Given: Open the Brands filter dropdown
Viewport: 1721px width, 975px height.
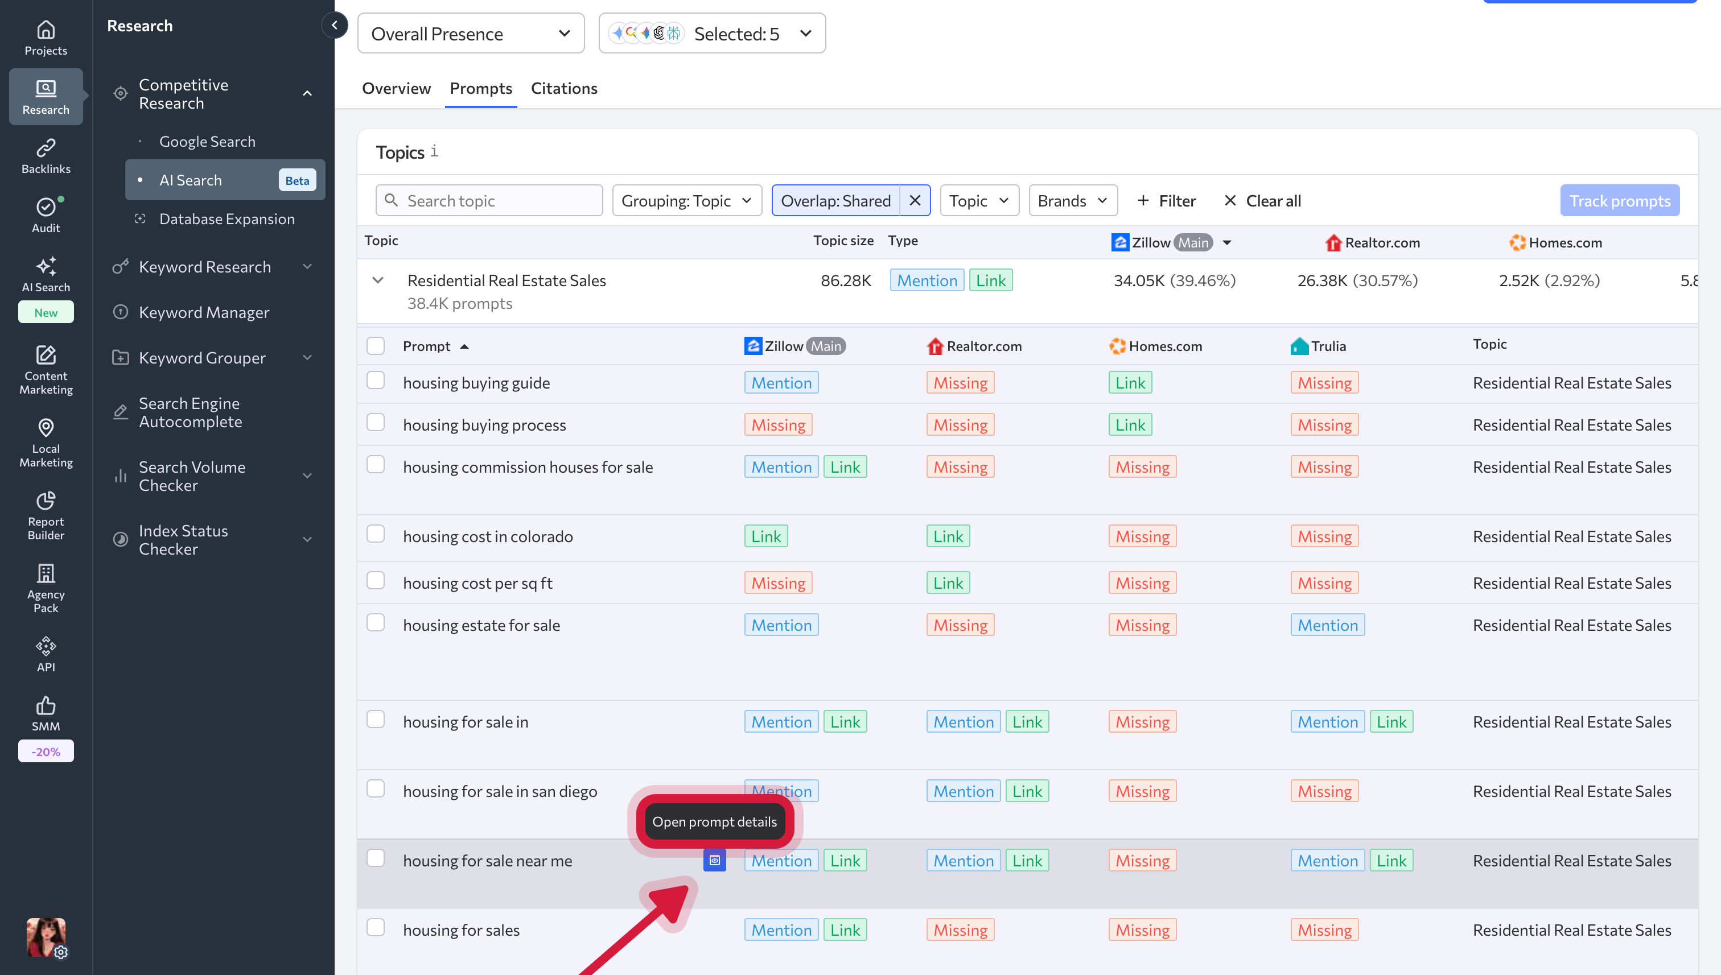Looking at the screenshot, I should (1073, 200).
